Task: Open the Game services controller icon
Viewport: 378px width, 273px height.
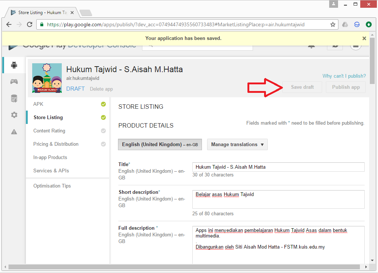Action: (14, 81)
